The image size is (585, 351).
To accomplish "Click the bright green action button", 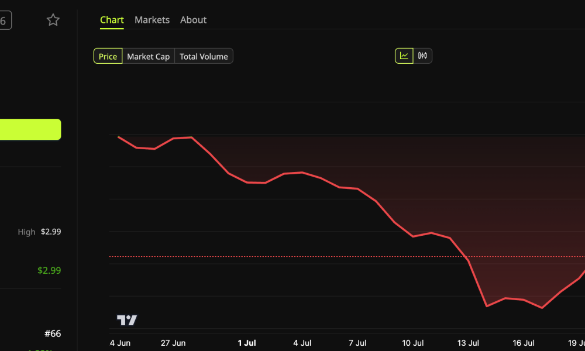I will (x=30, y=129).
